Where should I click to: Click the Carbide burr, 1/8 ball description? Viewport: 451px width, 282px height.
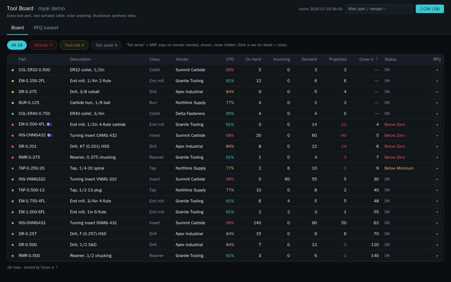tap(90, 103)
